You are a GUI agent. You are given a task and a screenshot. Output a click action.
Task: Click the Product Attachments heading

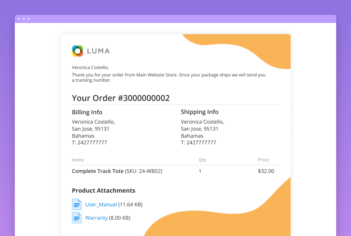tap(103, 190)
